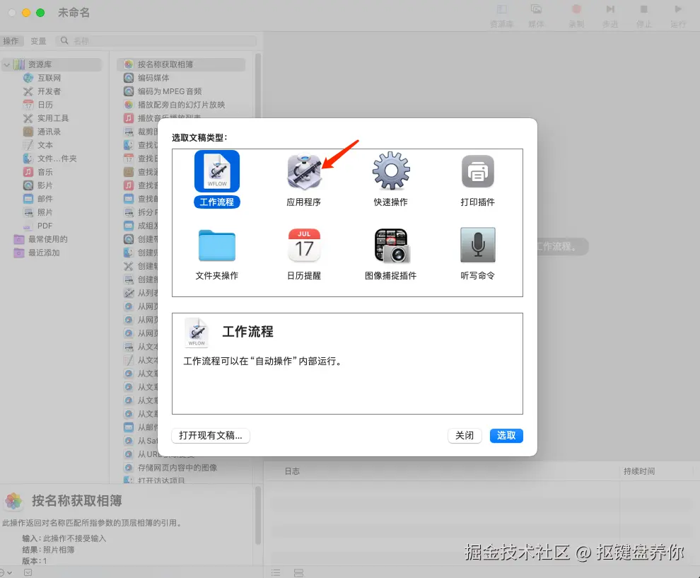Click the yellow minimize window button
700x578 pixels.
[26, 13]
